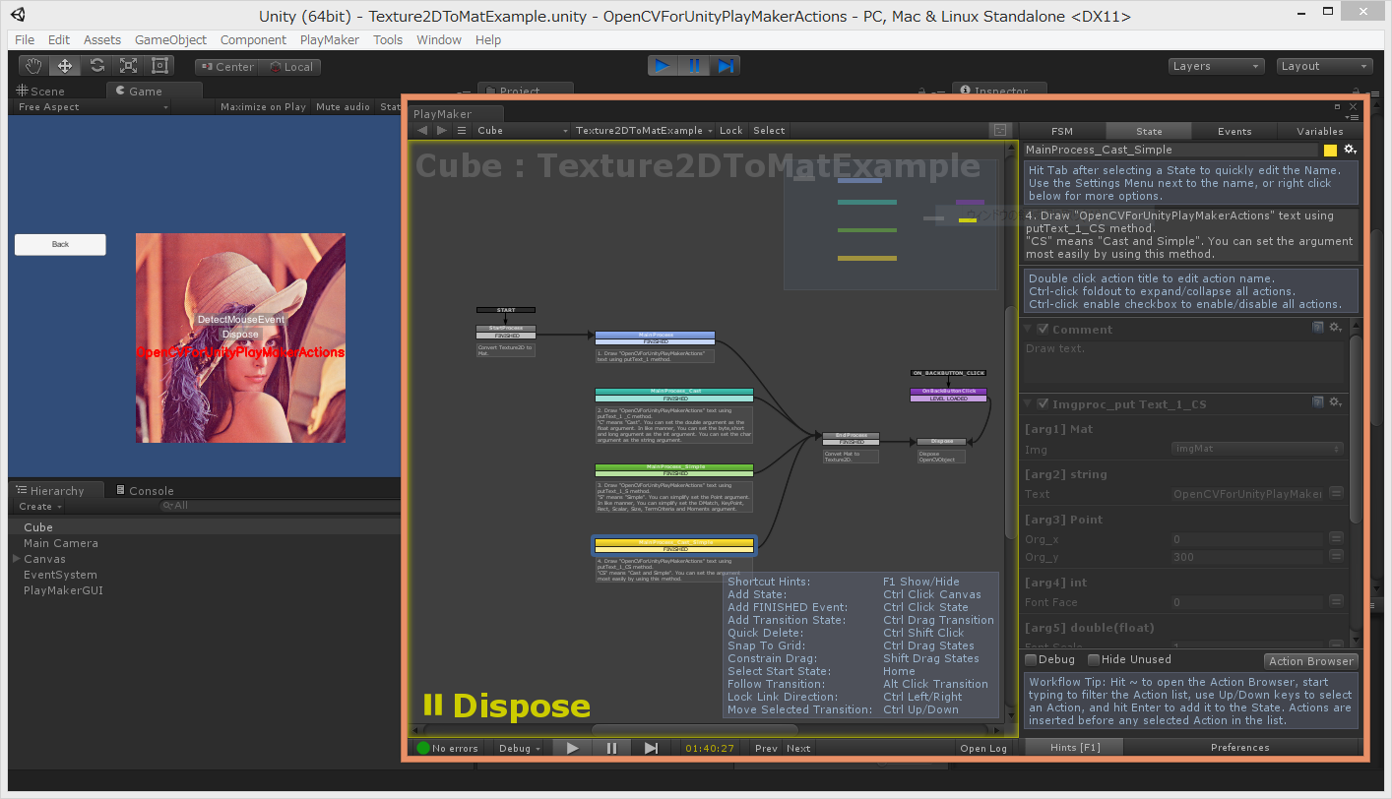The width and height of the screenshot is (1392, 799).
Task: Click the Back button in Game view
Action: pyautogui.click(x=60, y=244)
